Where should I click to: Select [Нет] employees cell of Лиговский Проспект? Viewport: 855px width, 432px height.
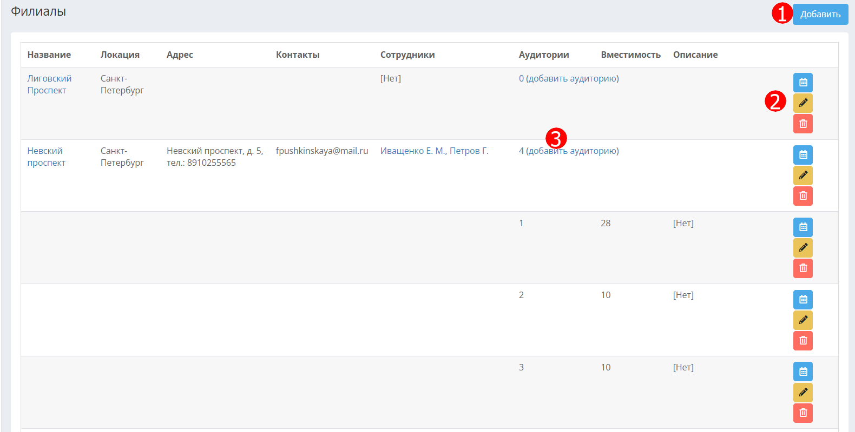click(391, 79)
